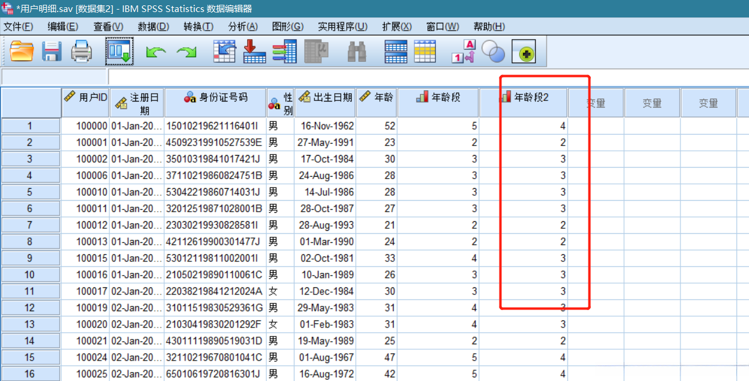The image size is (749, 381).
Task: Click ordinal bar icon in 年龄段 header
Action: (x=422, y=97)
